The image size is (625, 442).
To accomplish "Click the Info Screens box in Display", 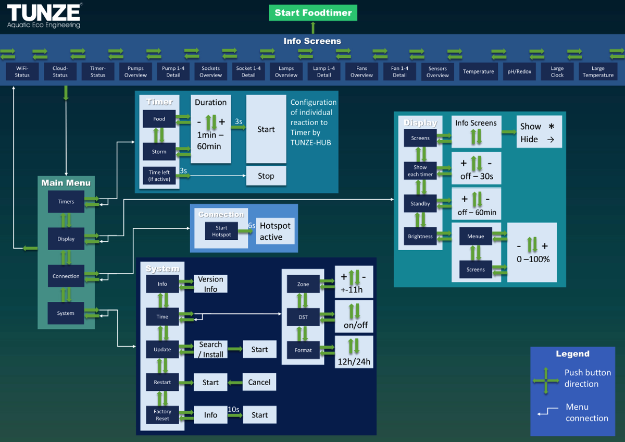I will (477, 131).
